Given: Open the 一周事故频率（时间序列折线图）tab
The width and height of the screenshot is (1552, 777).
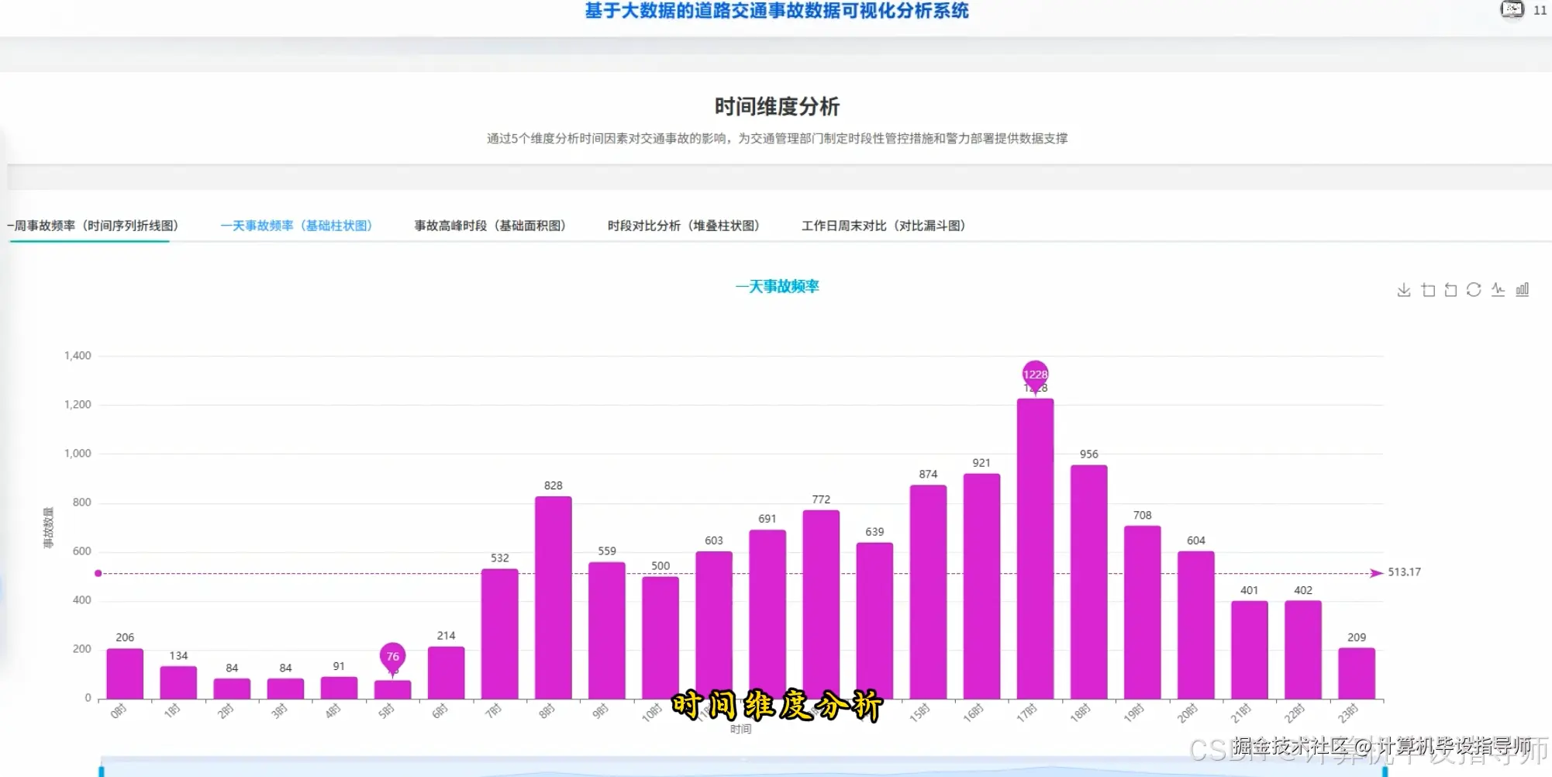Looking at the screenshot, I should tap(93, 226).
